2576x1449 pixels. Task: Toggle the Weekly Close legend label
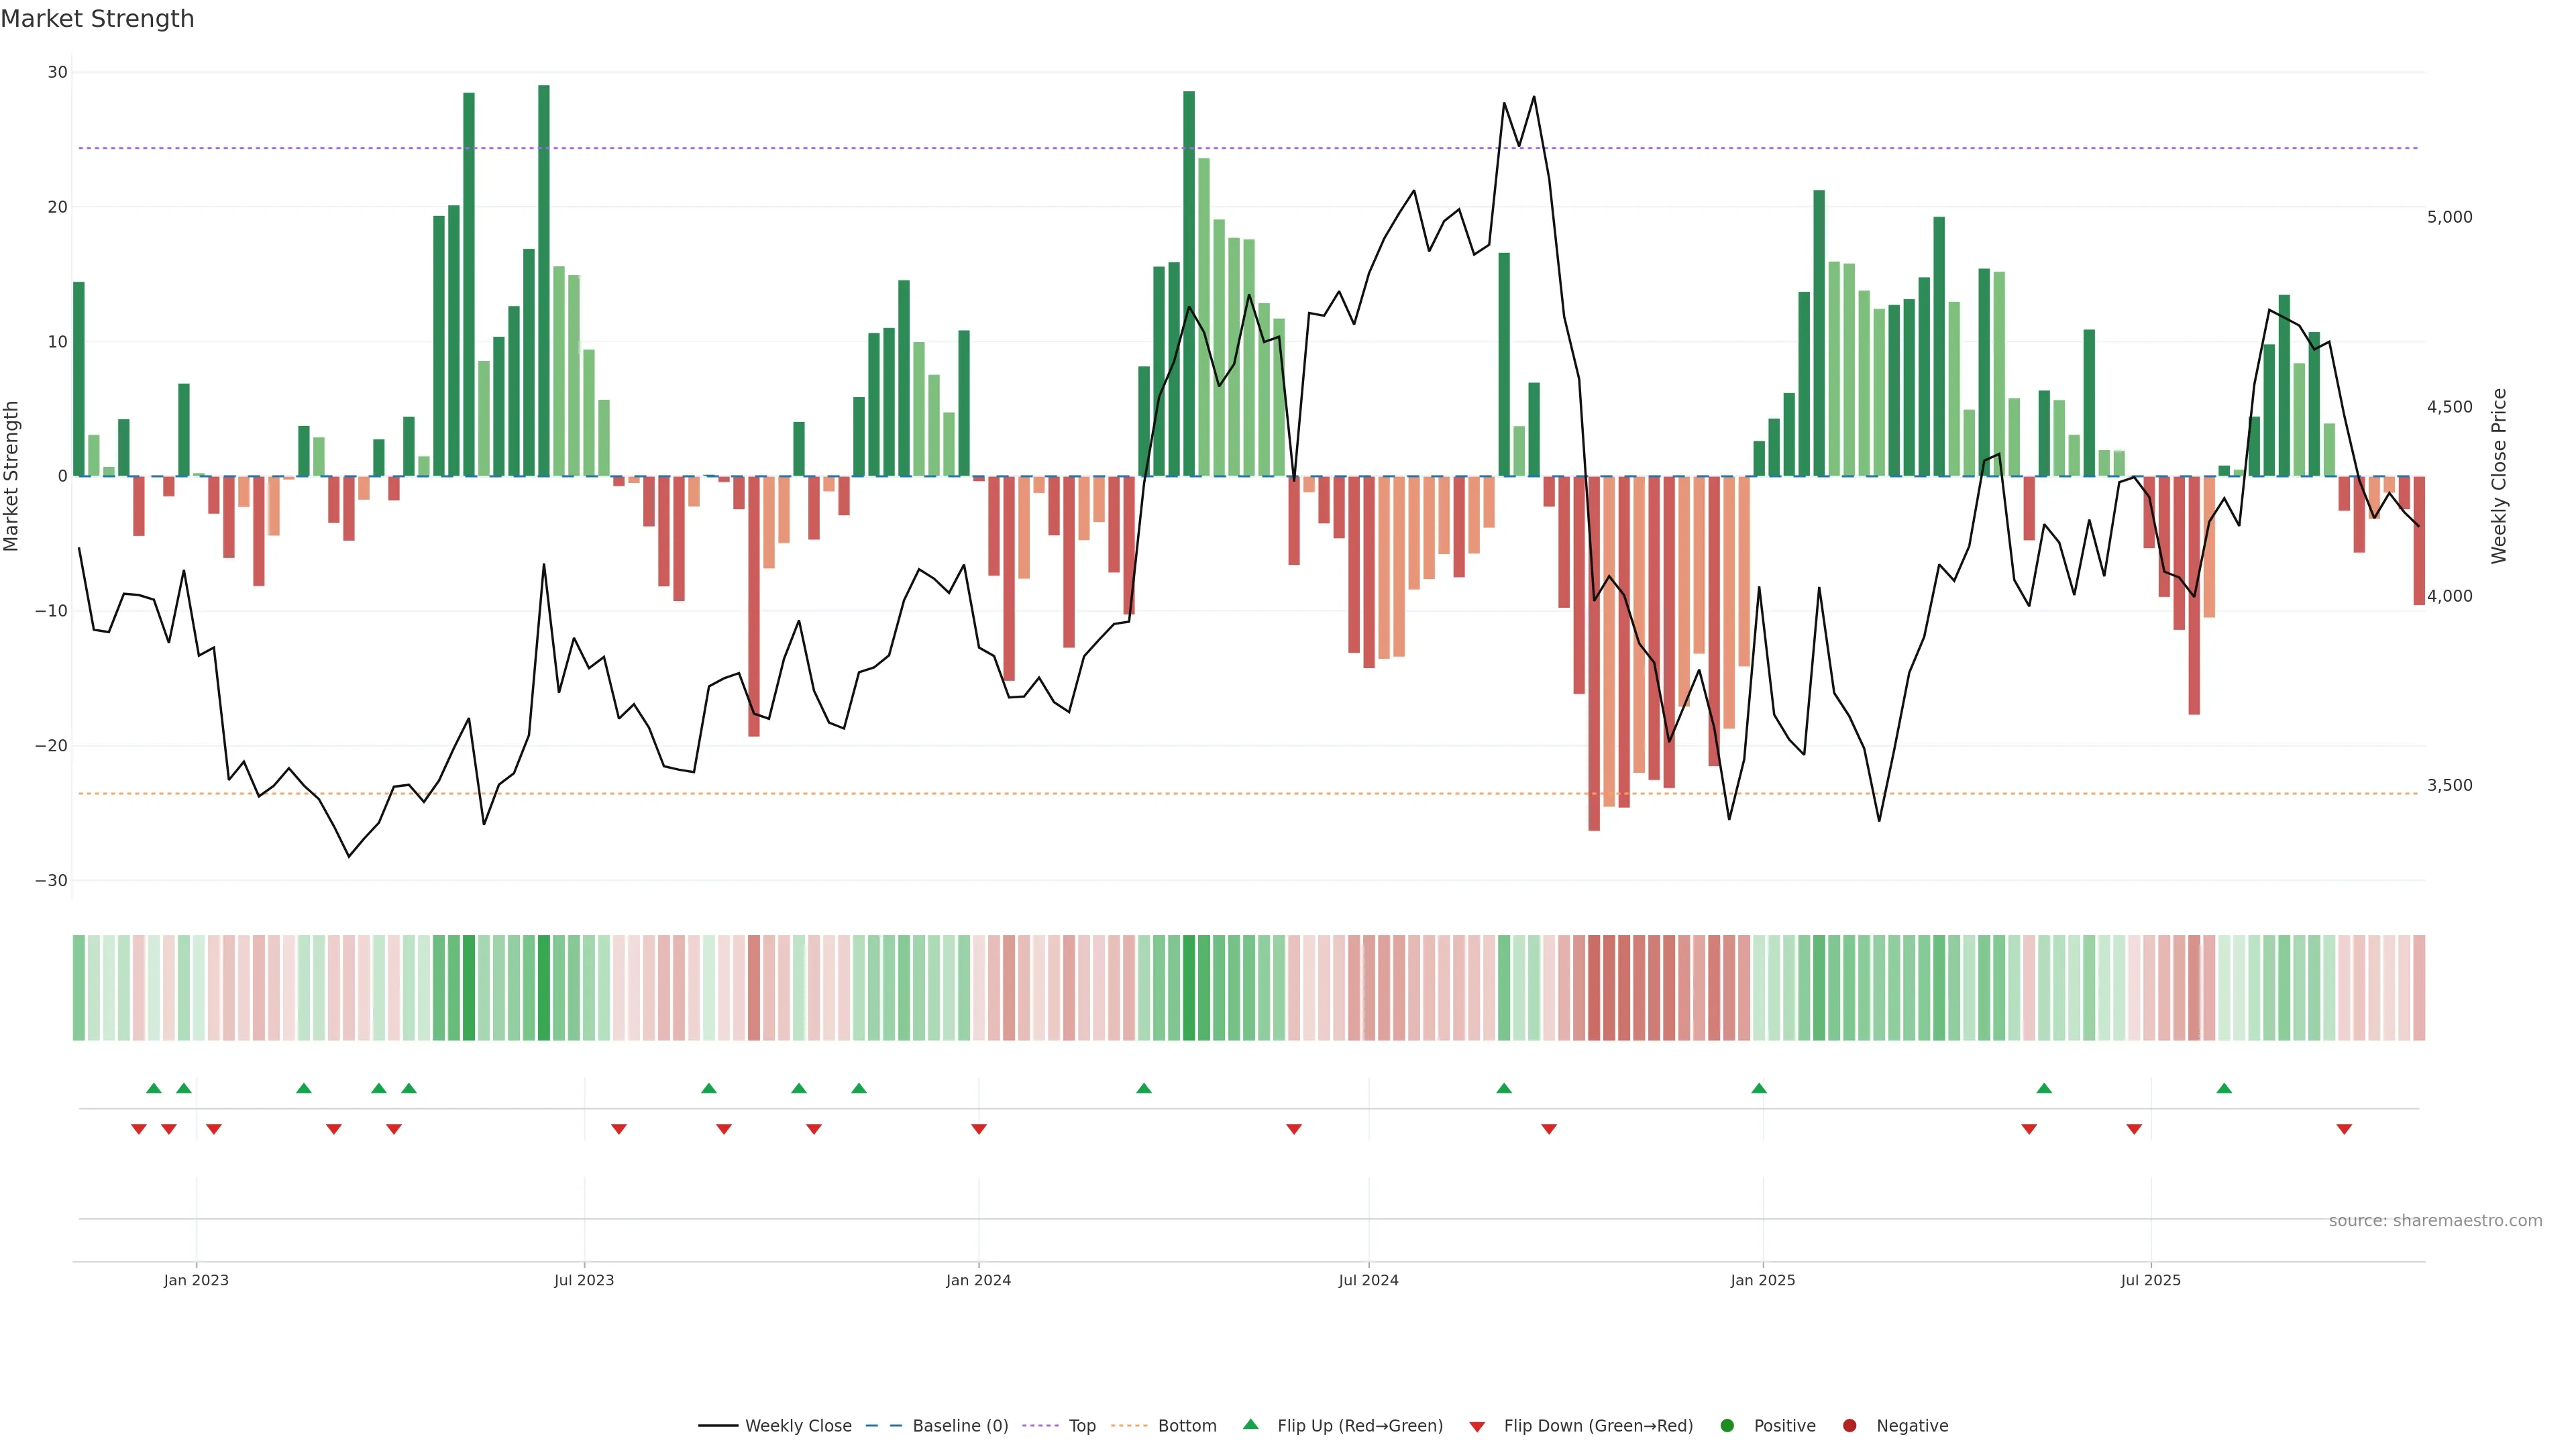coord(798,1426)
